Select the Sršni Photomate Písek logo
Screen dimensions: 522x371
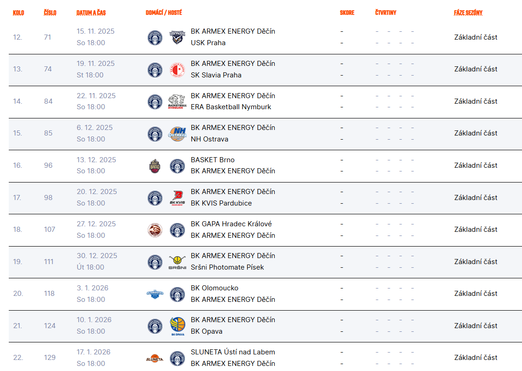pyautogui.click(x=177, y=262)
